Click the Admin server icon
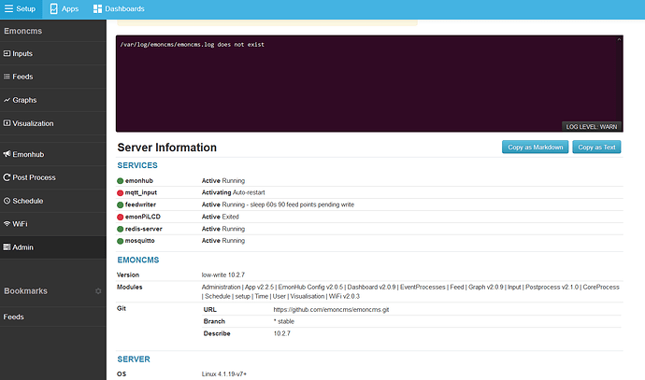645x380 pixels. (7, 247)
